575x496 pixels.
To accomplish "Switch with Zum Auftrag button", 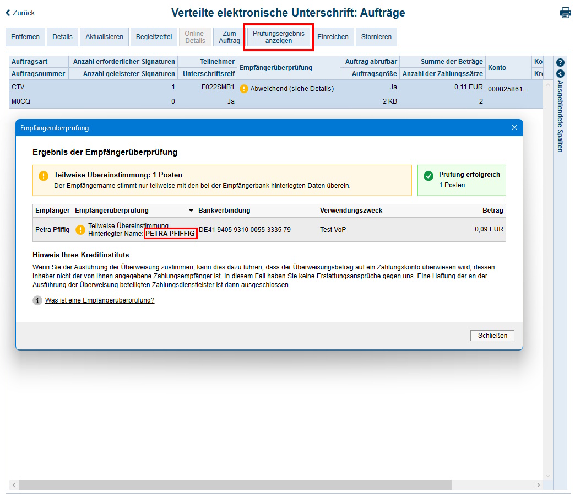I will tap(229, 36).
